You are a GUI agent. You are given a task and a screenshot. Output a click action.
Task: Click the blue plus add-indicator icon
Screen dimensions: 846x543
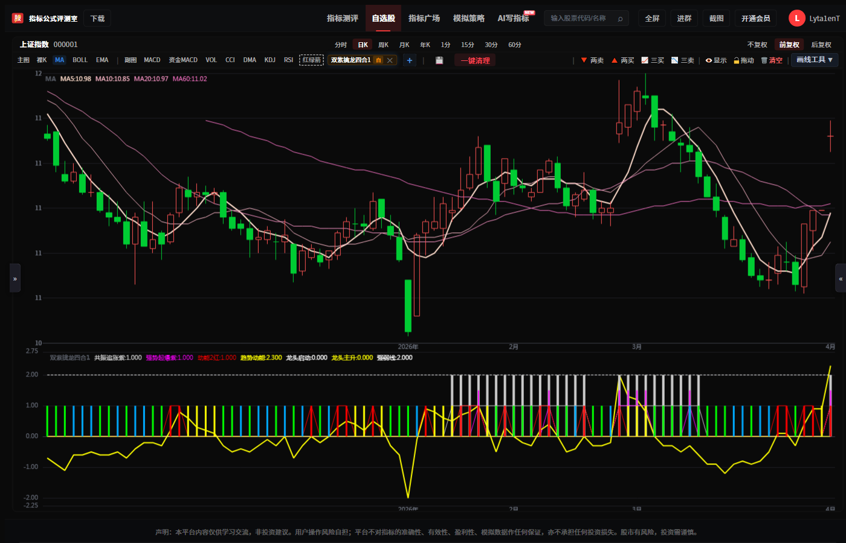(410, 60)
